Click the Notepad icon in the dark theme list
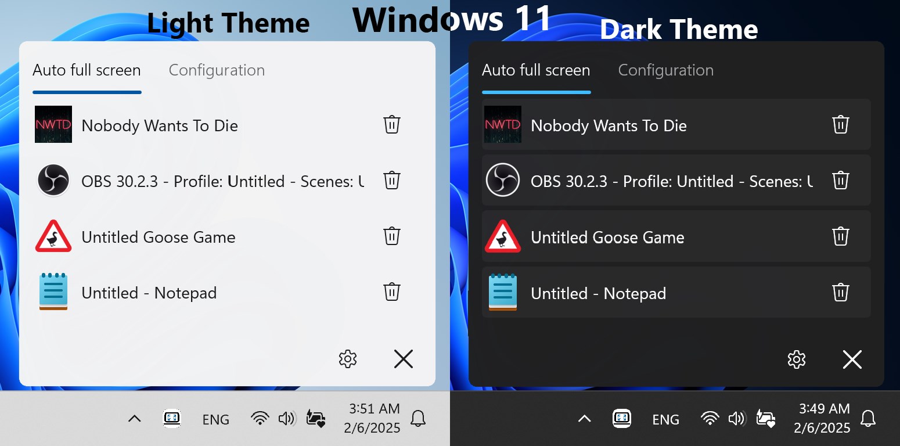This screenshot has height=446, width=900. pyautogui.click(x=502, y=292)
